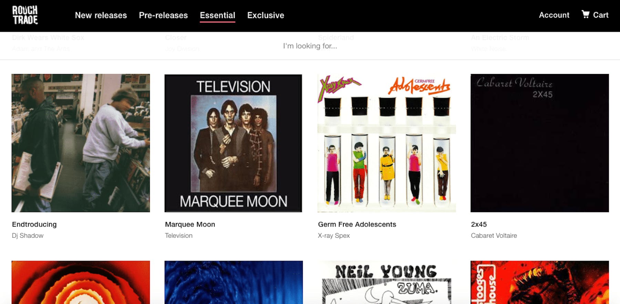Open the Cabaret Voltaire 2x45 cover
The width and height of the screenshot is (620, 304).
(539, 143)
